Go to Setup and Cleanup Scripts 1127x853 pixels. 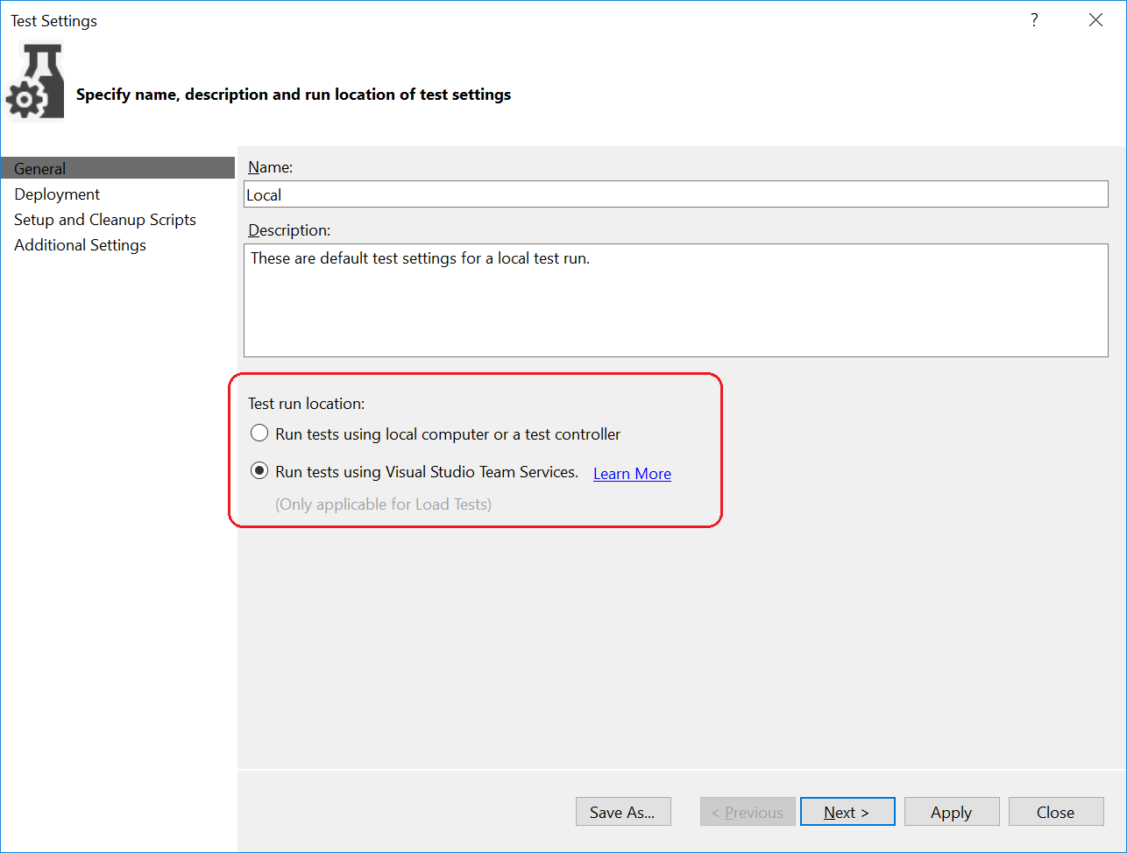pos(105,220)
